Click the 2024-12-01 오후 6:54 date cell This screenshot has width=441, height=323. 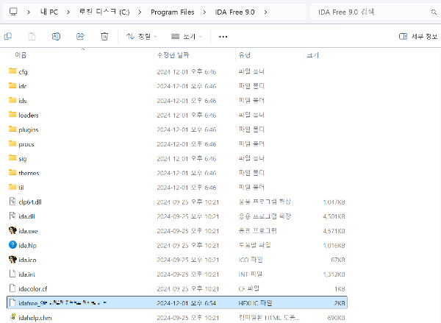point(187,303)
